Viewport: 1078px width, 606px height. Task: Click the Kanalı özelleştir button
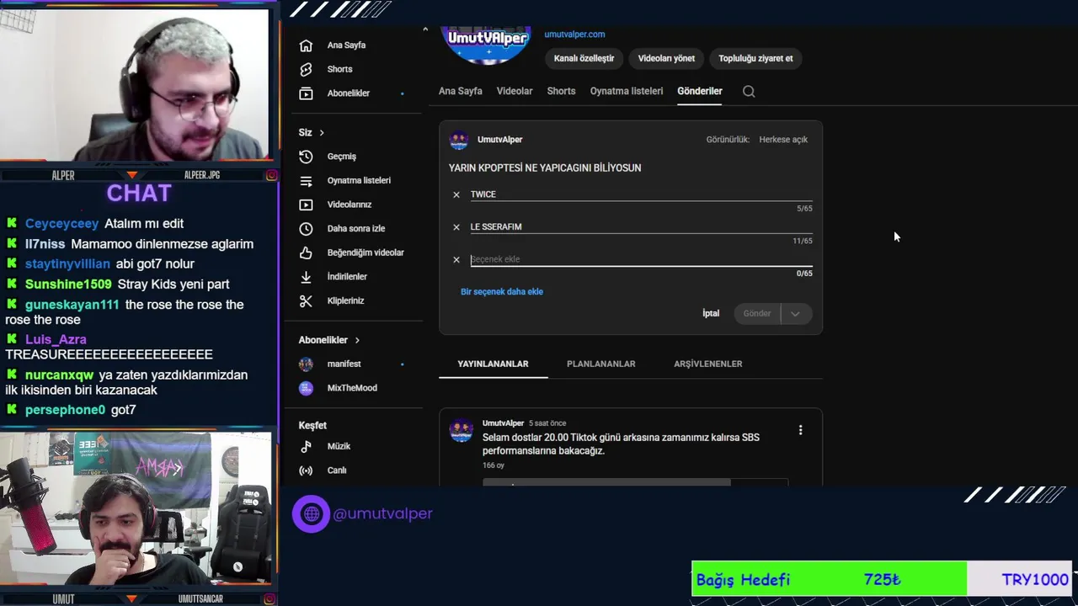tap(584, 58)
